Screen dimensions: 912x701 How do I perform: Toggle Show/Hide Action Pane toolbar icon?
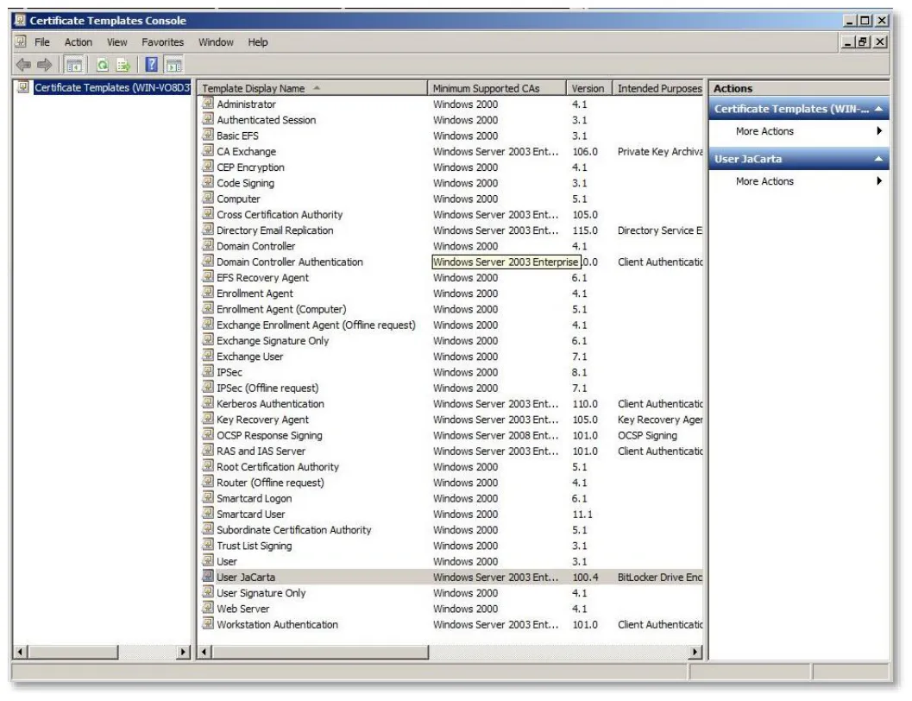click(x=173, y=65)
